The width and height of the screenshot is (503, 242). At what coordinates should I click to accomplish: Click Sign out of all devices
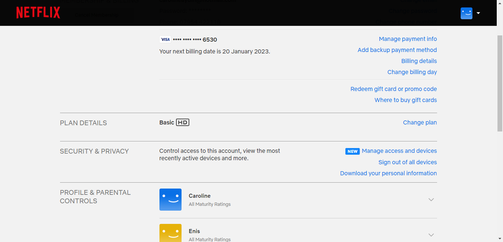(x=408, y=162)
